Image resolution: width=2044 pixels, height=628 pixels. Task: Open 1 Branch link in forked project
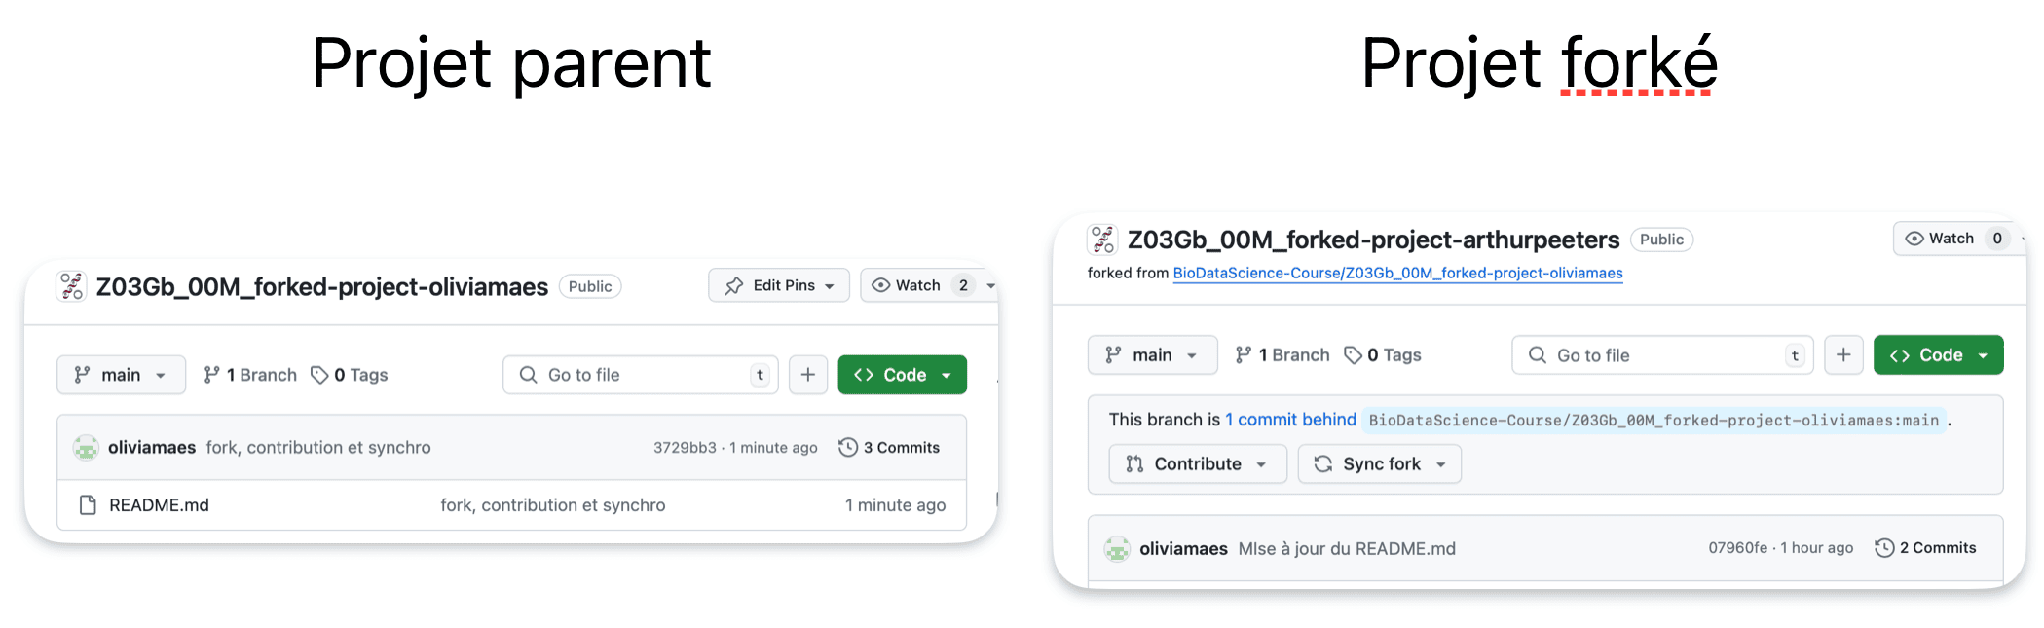tap(1282, 355)
